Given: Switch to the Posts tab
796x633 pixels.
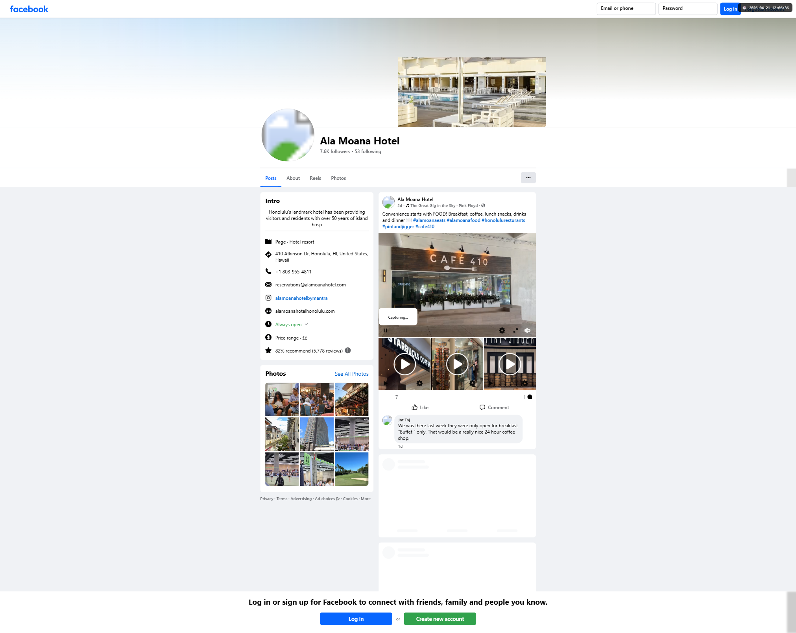Looking at the screenshot, I should [271, 178].
